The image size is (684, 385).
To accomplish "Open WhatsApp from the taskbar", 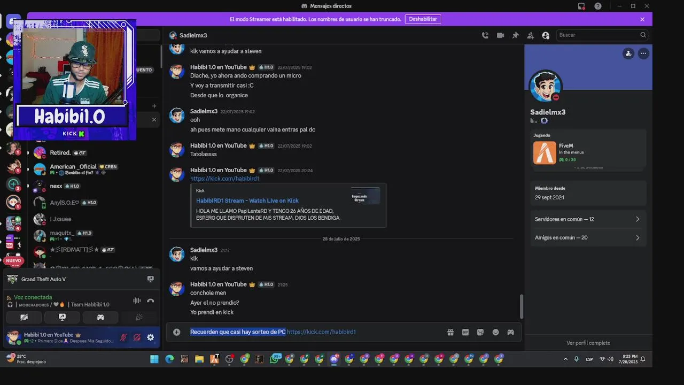I will pyautogui.click(x=275, y=359).
